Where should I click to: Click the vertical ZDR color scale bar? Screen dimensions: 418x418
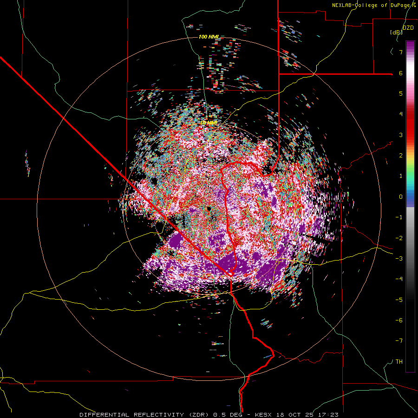(410, 206)
